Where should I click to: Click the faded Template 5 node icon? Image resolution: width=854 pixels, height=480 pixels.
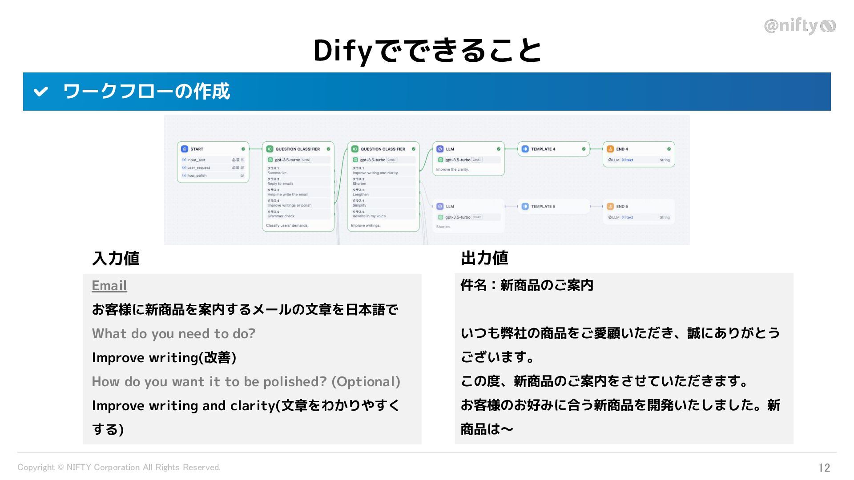point(525,206)
